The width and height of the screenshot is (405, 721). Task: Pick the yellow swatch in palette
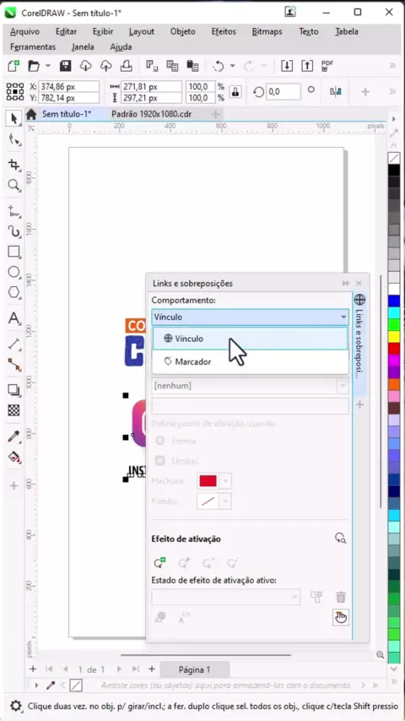[x=394, y=337]
